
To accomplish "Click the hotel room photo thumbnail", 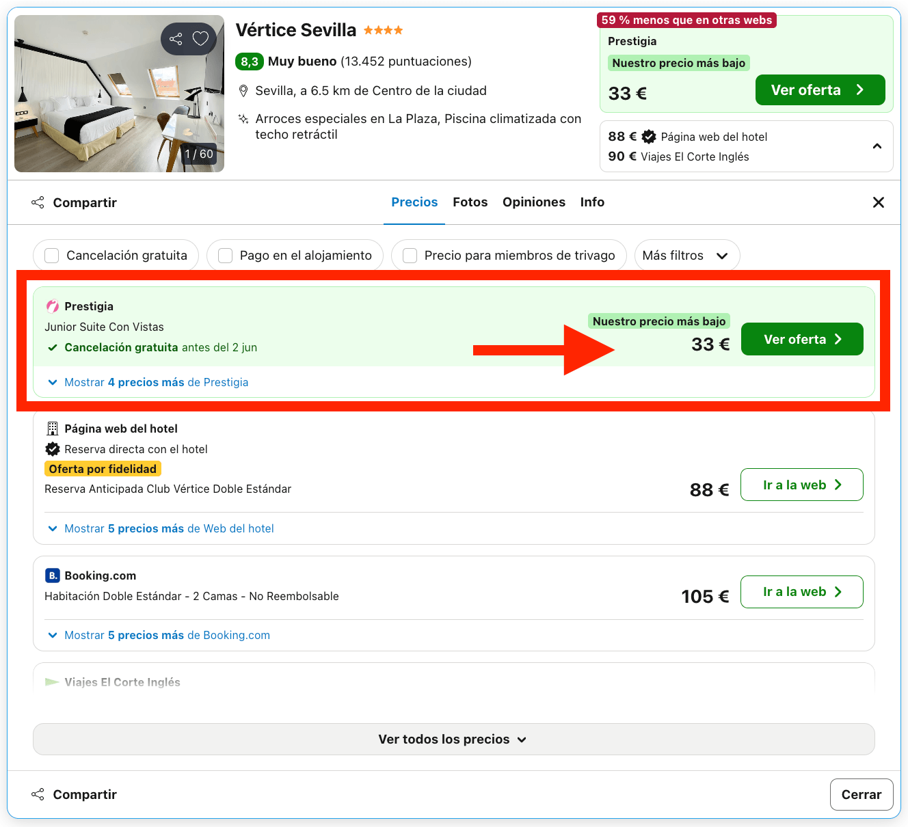I will 119,94.
